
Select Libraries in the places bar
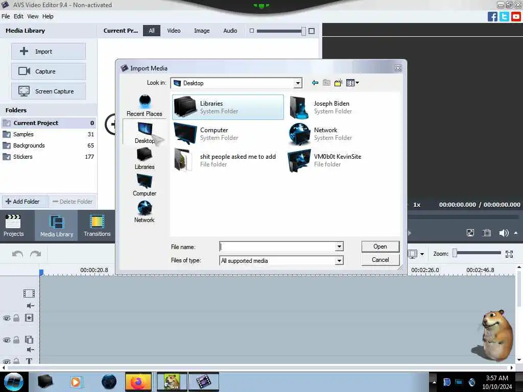point(145,159)
